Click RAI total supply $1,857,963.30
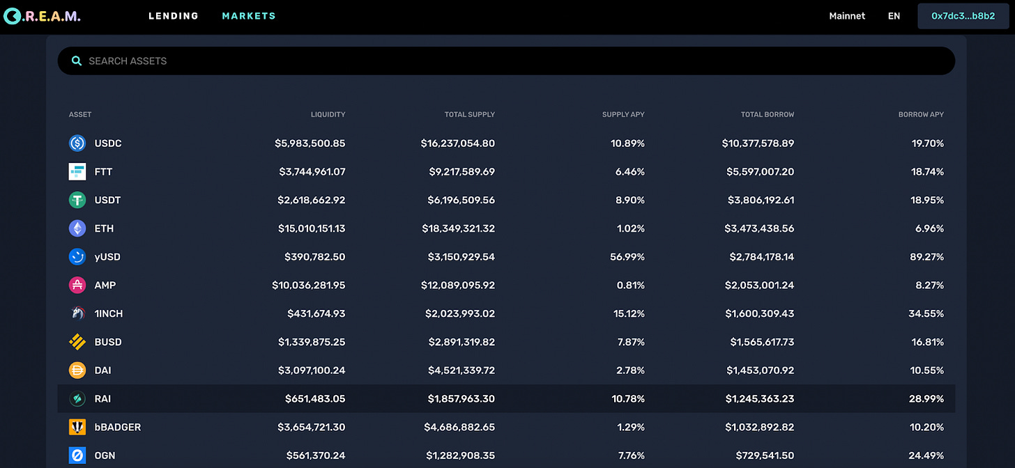1015x468 pixels. point(461,399)
